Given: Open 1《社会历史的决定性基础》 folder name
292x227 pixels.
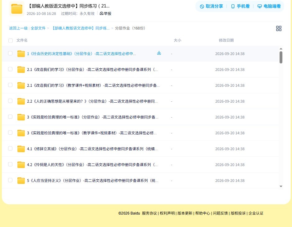Looking at the screenshot, I should 81,54.
